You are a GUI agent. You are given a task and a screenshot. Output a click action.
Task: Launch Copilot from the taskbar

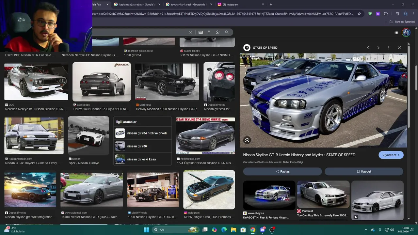214,230
